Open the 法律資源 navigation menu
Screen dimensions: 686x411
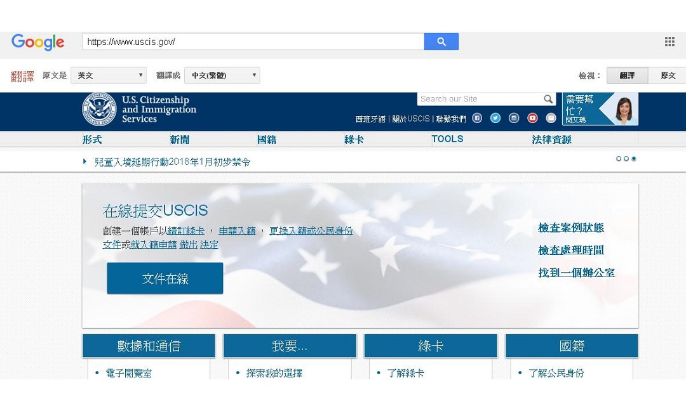coord(551,140)
